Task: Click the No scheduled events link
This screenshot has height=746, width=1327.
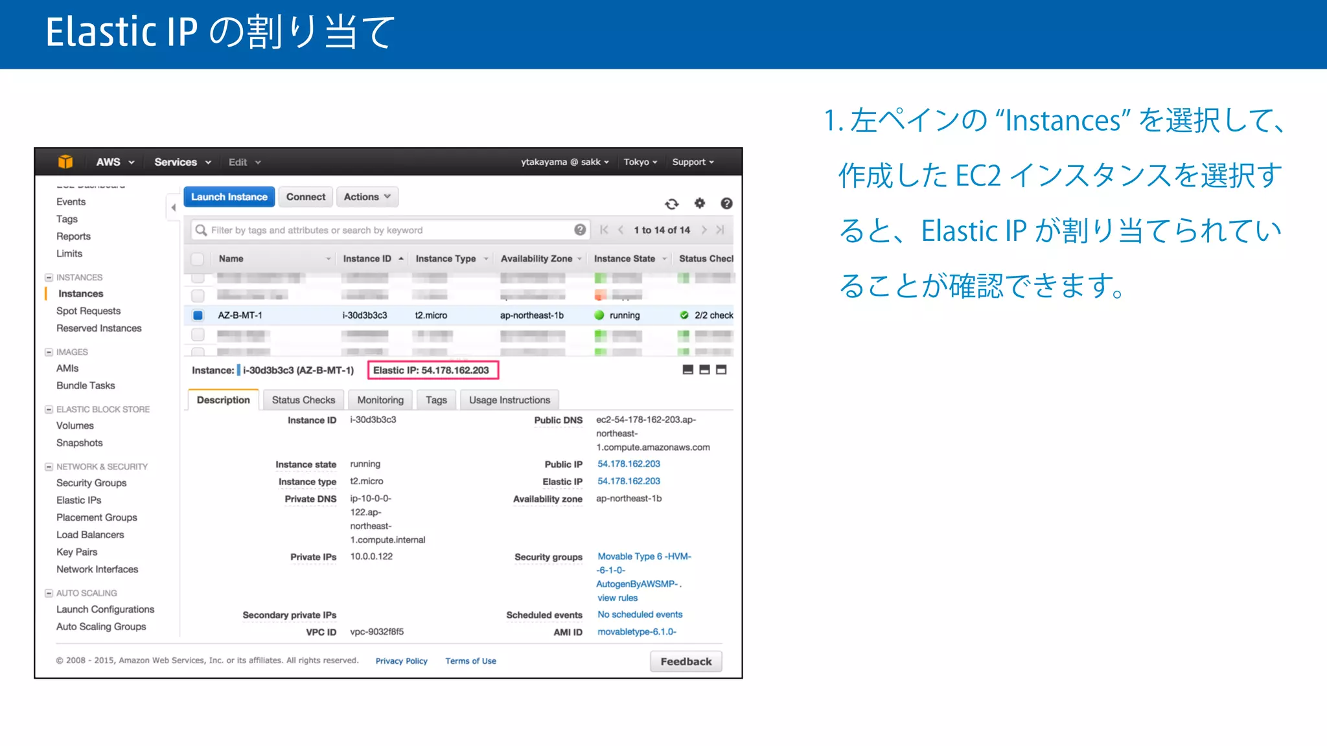Action: click(640, 615)
